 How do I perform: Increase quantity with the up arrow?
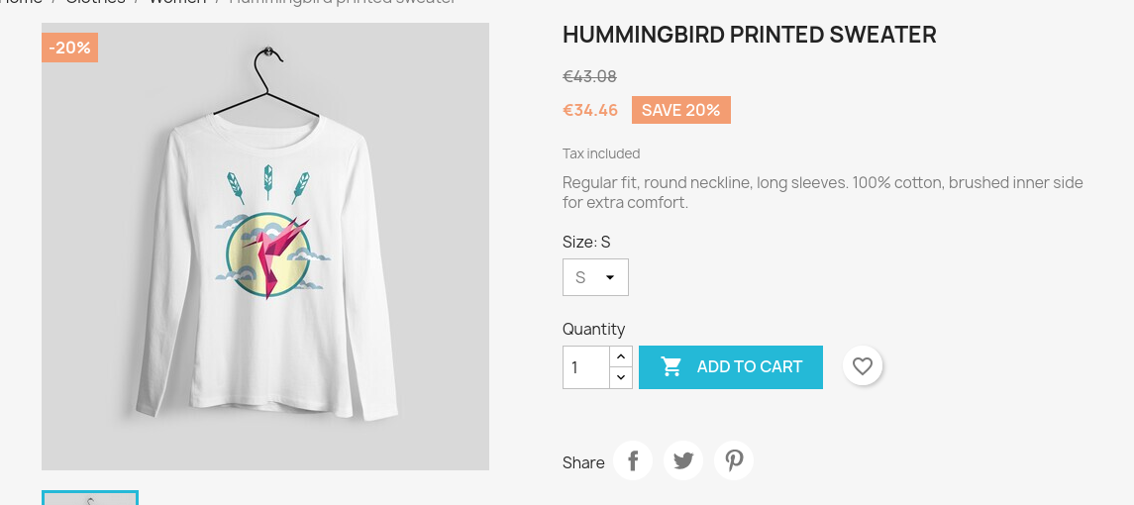(621, 356)
